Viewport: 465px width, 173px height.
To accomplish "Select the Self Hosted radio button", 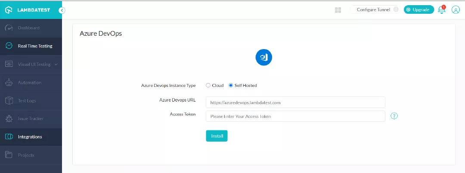I will [231, 85].
